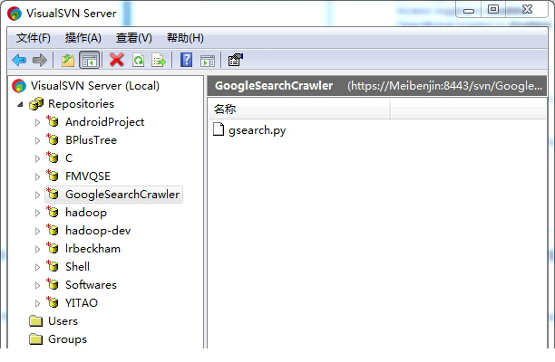Click the GoogleSearchCrawler title in header bar
The width and height of the screenshot is (555, 362).
[274, 86]
